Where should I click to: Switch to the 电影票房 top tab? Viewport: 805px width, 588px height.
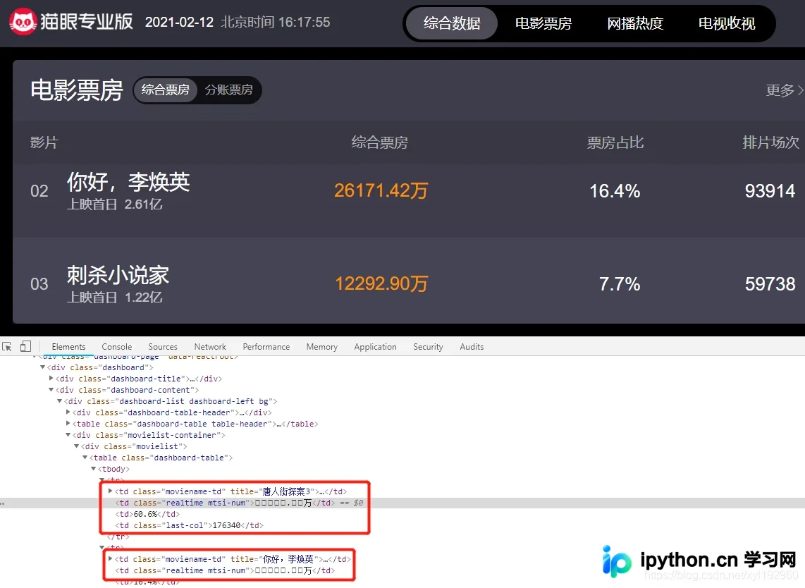(x=543, y=23)
